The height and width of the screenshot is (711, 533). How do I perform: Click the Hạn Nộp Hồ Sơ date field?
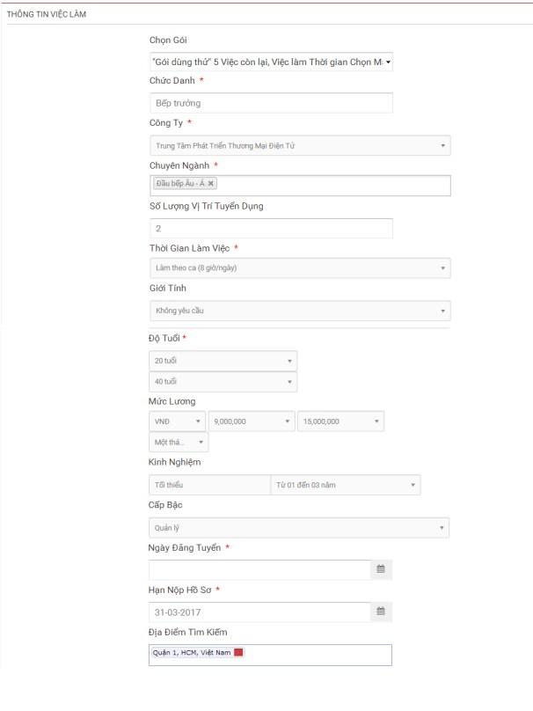pos(259,612)
